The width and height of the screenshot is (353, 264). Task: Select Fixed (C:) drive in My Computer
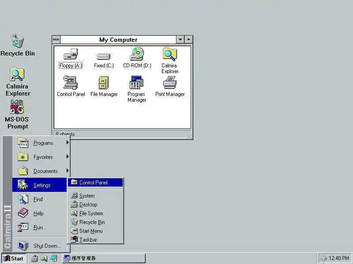pyautogui.click(x=104, y=60)
